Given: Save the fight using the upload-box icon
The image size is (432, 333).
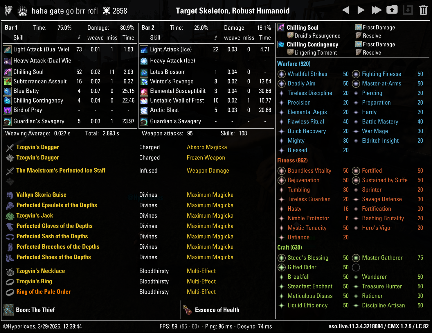Looking at the screenshot, I should point(392,10).
